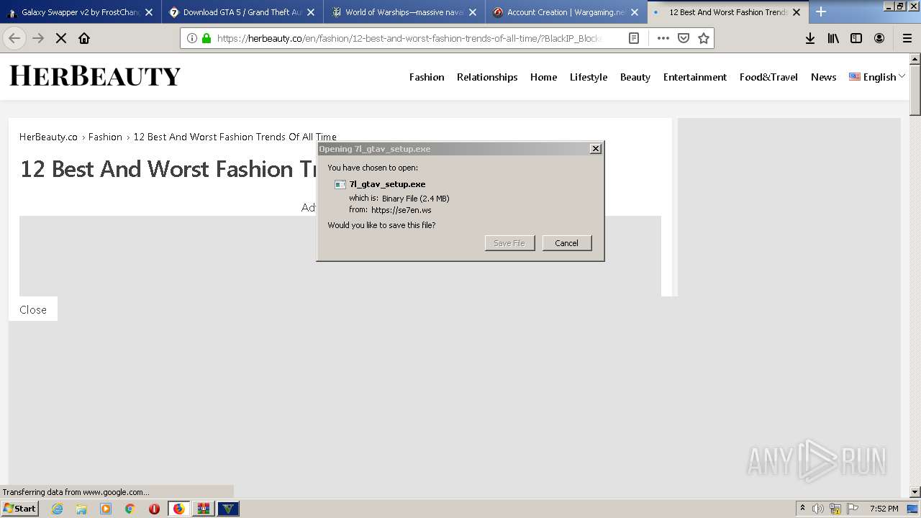This screenshot has width=921, height=518.
Task: Open File Explorer taskbar icon
Action: click(x=81, y=509)
